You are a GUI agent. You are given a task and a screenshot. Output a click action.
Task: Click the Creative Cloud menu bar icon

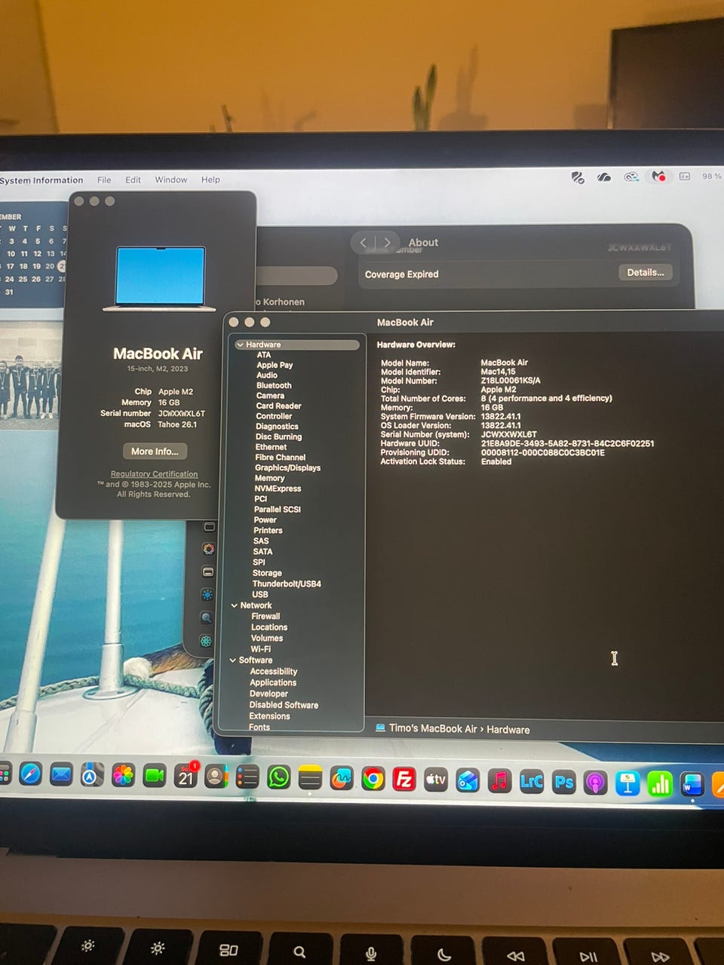[631, 177]
